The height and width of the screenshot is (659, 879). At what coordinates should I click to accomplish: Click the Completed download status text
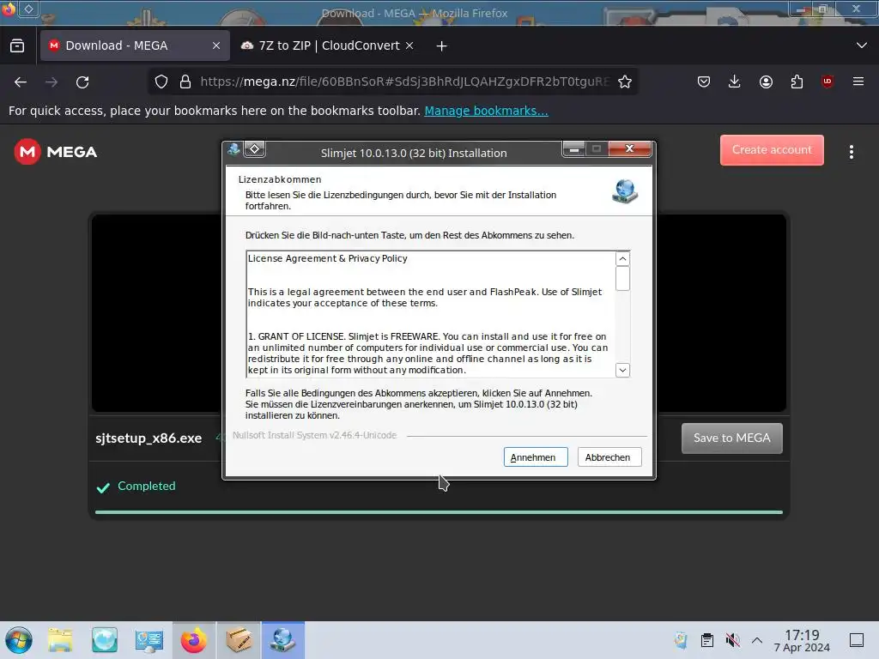(146, 487)
